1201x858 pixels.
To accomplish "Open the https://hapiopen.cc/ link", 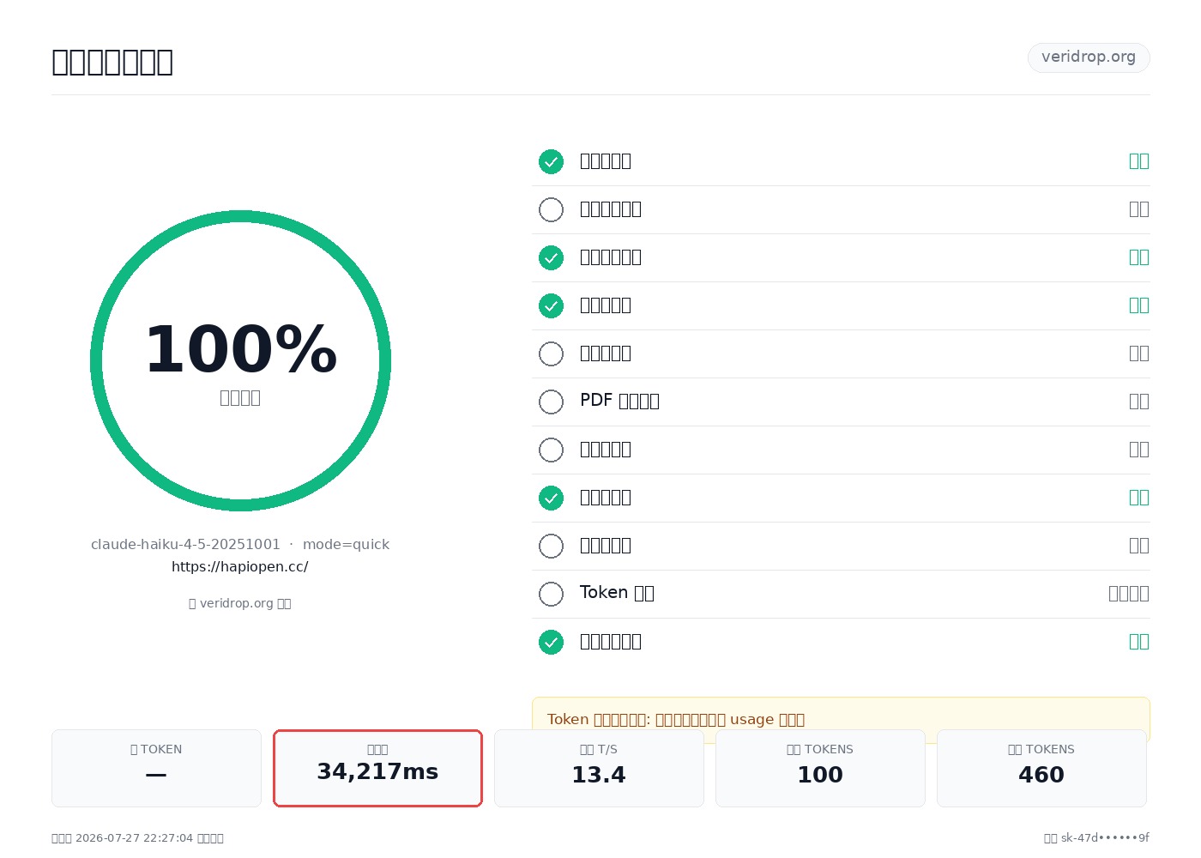I will [x=240, y=566].
